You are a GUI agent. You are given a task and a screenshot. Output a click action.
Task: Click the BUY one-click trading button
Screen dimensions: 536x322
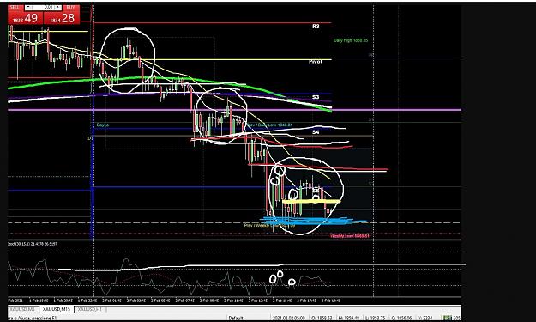click(62, 17)
